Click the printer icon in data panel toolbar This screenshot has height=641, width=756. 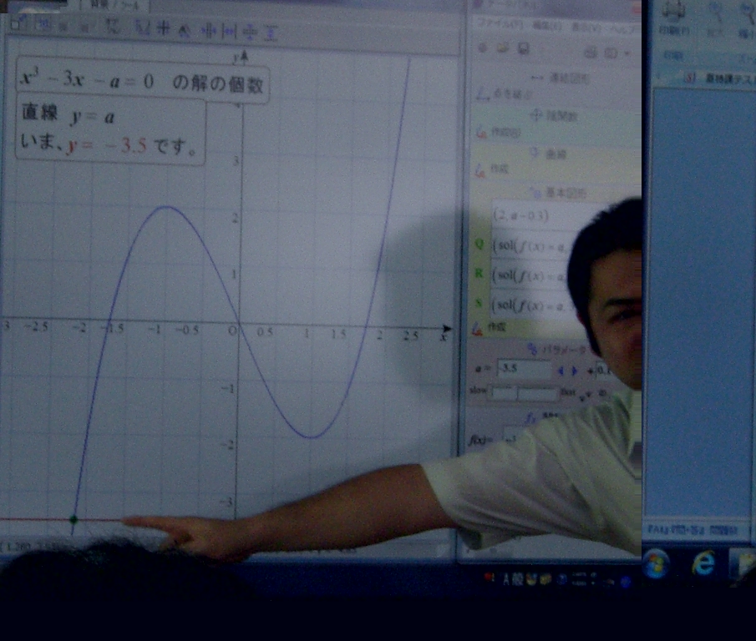click(591, 52)
